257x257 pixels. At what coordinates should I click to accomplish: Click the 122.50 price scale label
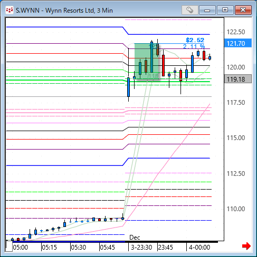[x=236, y=32]
